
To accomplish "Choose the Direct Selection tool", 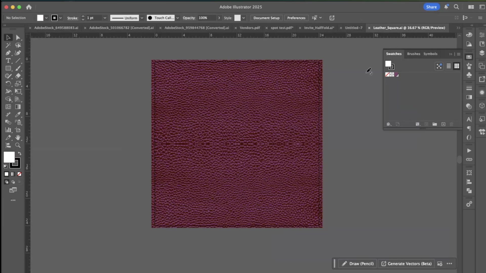I will coord(18,38).
